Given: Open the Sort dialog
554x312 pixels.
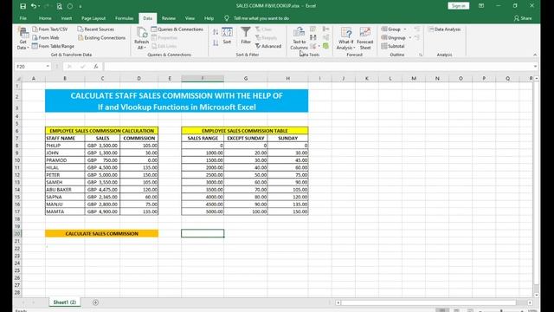Looking at the screenshot, I should 227,36.
